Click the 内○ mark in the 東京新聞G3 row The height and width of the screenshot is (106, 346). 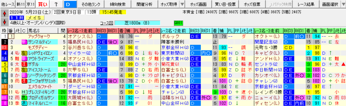tap(206, 53)
